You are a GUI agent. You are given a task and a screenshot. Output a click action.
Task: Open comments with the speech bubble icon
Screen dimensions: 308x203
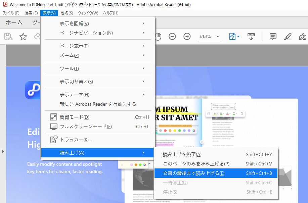point(273,37)
